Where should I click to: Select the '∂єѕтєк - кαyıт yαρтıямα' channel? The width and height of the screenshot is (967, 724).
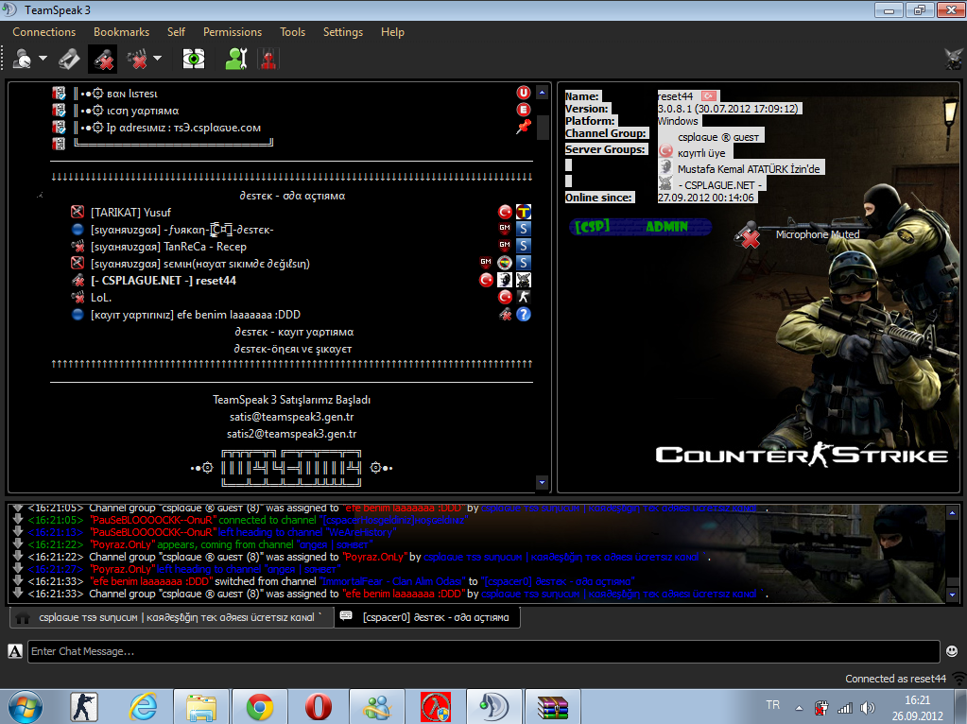pos(294,332)
